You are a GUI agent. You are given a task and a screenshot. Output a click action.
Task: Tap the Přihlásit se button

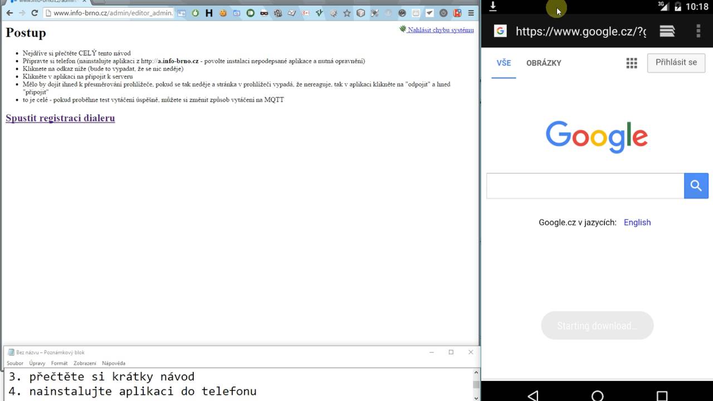(676, 62)
